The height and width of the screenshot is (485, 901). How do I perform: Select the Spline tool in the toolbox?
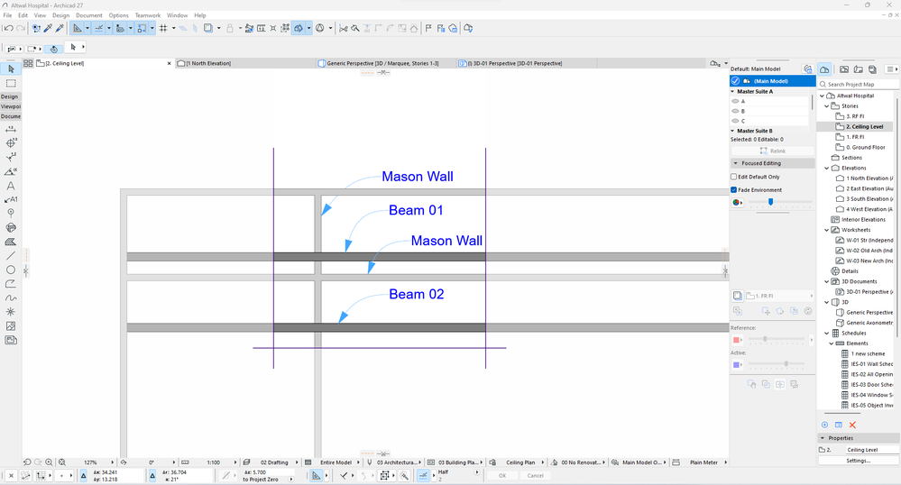click(11, 297)
